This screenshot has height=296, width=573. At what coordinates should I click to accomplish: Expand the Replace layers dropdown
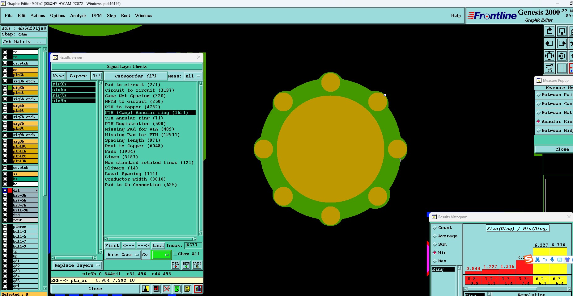coord(77,265)
